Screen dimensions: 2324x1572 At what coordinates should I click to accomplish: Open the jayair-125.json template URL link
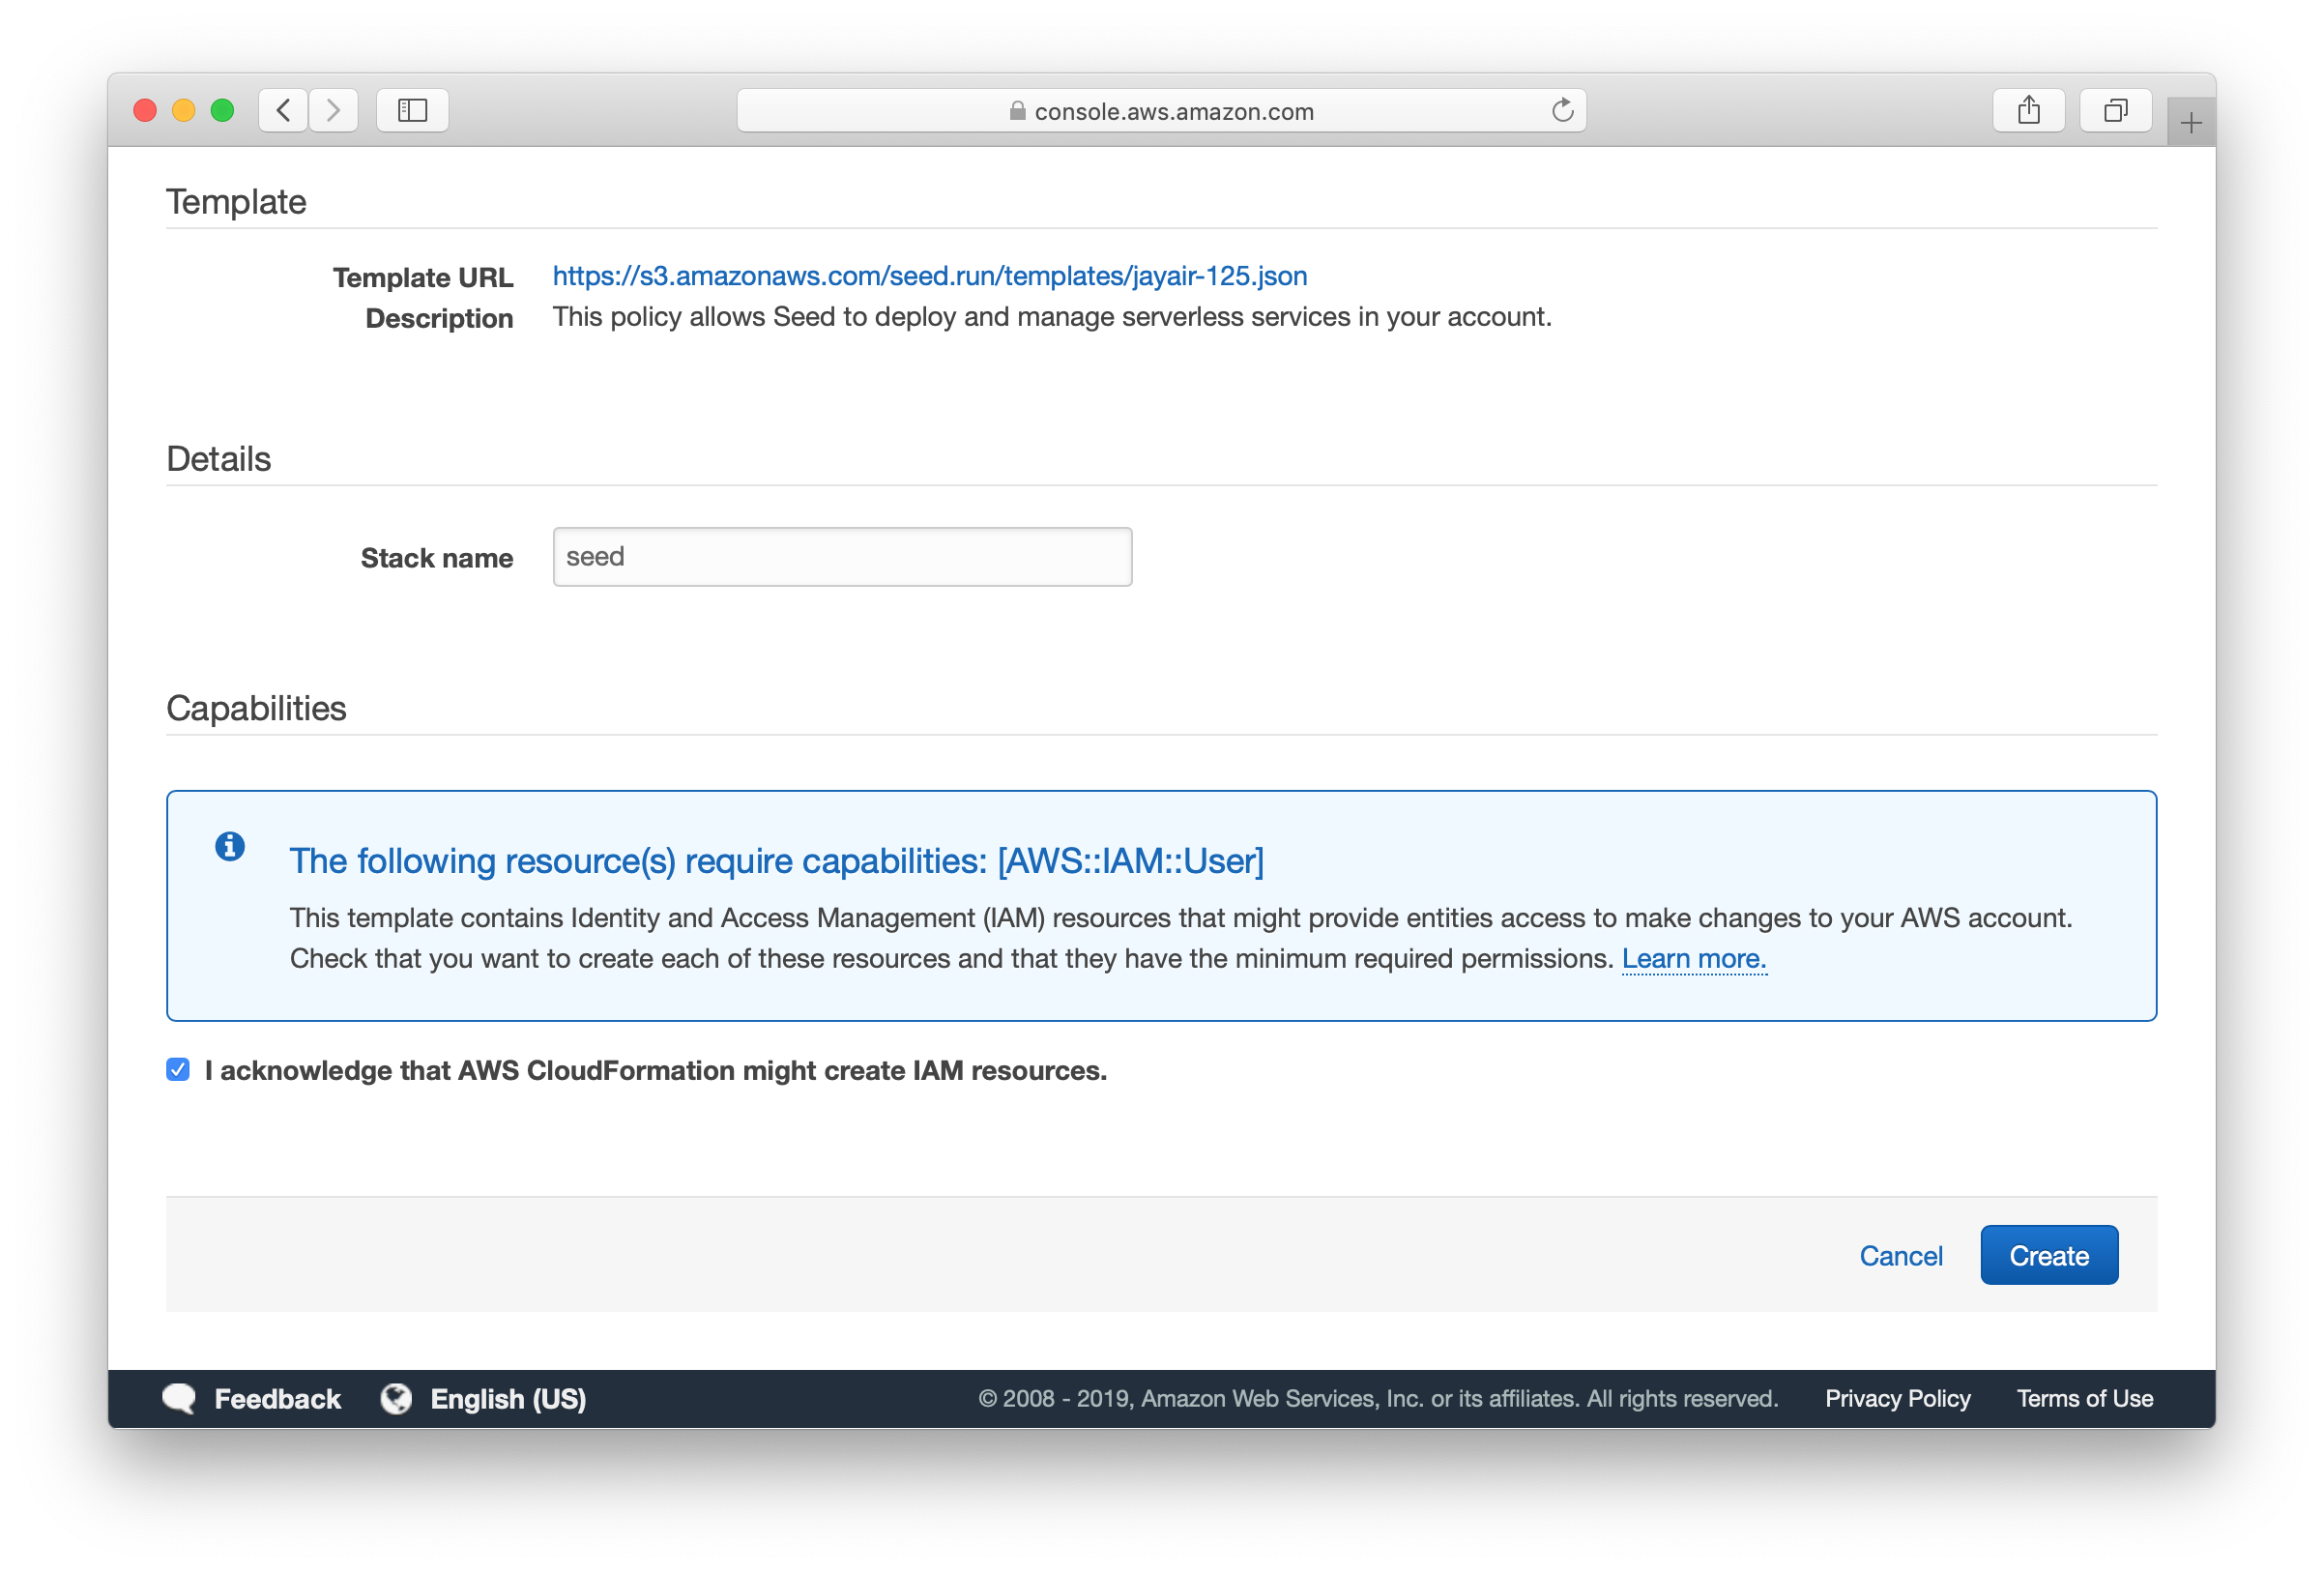click(x=929, y=276)
